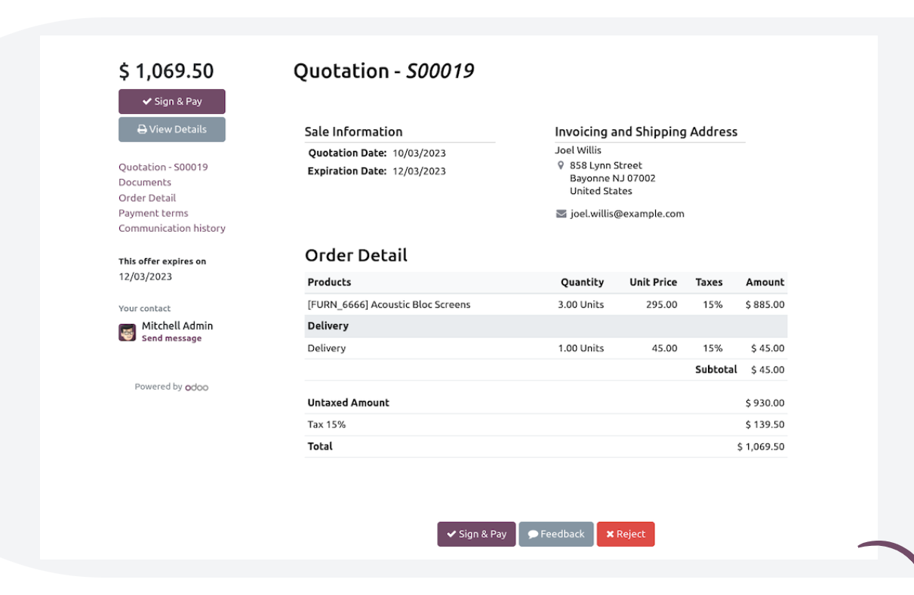The height and width of the screenshot is (595, 914).
Task: Click Invoicing and Shipping Address heading
Action: [x=646, y=131]
